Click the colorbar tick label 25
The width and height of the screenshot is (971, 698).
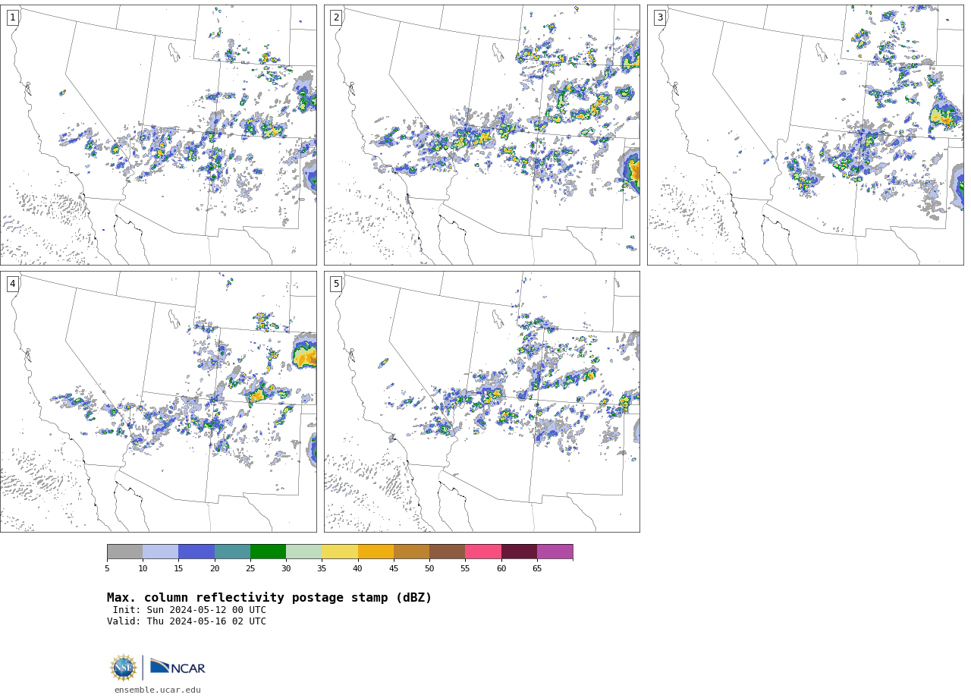tap(250, 569)
